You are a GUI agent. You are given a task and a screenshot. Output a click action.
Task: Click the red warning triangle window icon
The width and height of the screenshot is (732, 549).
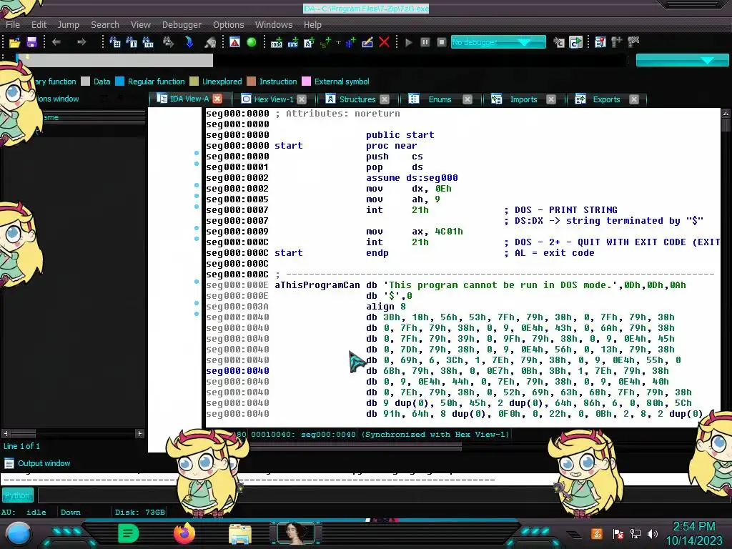[234, 42]
